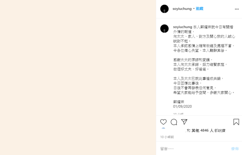Image resolution: width=242 pixels, height=155 pixels.
Task: Save post with the bookmark icon
Action: coord(236,122)
